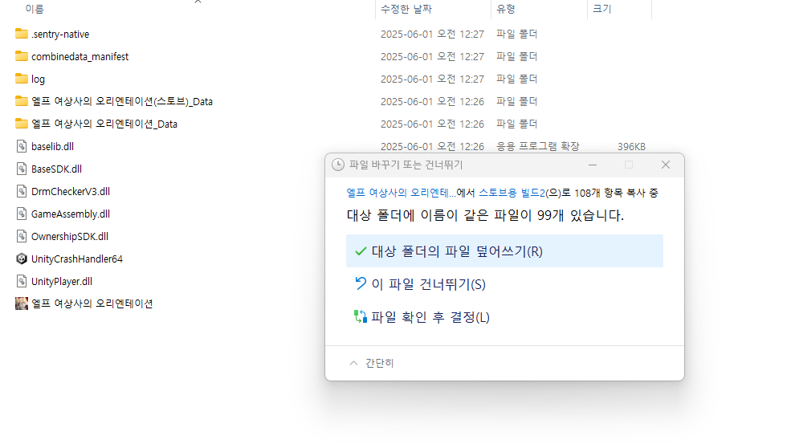787x444 pixels.
Task: Select the UnityPlayer.dll file name
Action: [x=62, y=282]
